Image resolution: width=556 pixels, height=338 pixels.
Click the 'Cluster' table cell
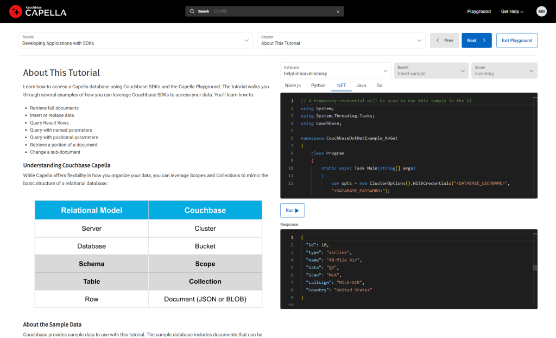[205, 229]
